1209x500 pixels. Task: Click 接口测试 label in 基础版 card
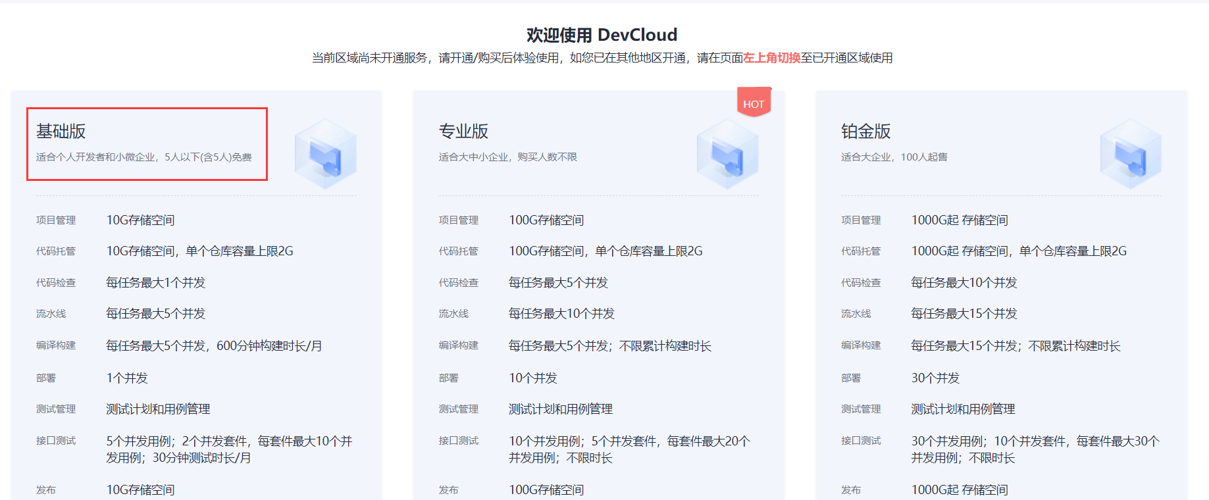56,441
